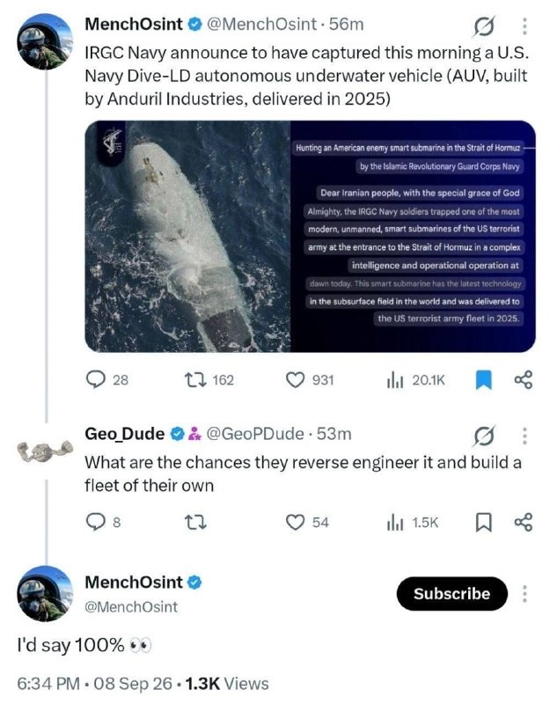Open Grok icon on MenchOsint's top post

[x=484, y=26]
